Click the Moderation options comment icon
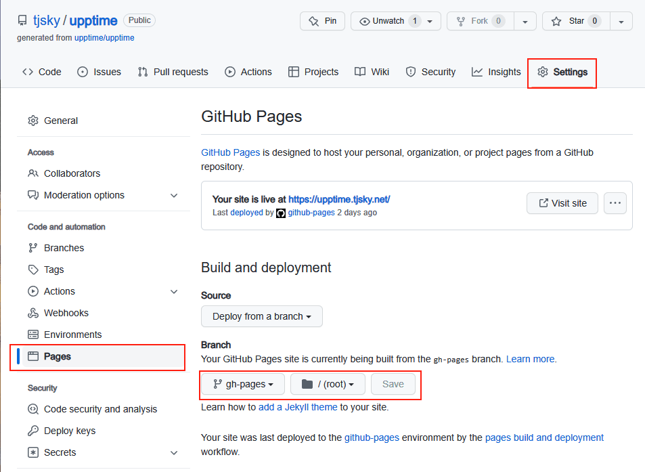 (x=33, y=194)
